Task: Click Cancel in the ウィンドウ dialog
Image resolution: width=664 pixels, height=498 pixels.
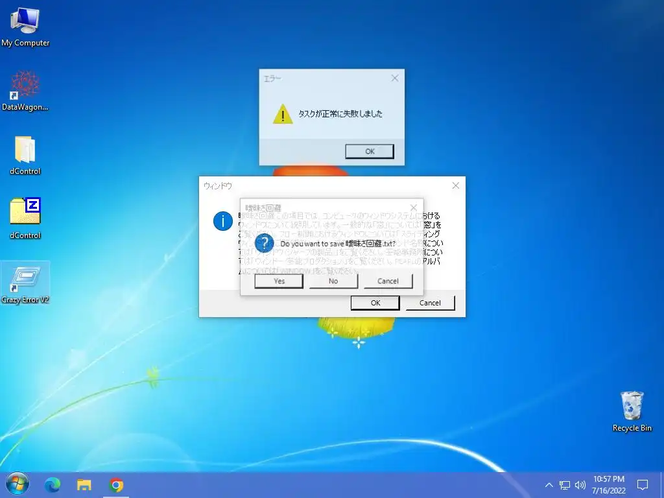Action: click(431, 303)
